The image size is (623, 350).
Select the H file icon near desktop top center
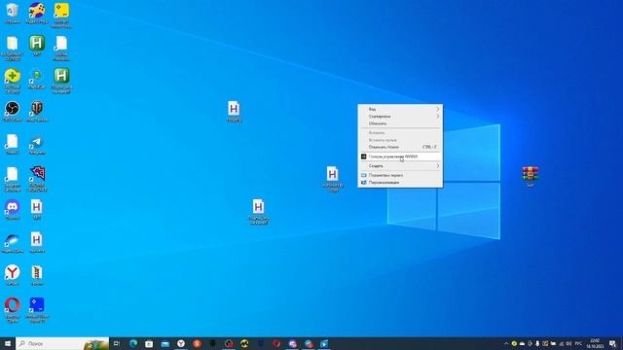(234, 111)
